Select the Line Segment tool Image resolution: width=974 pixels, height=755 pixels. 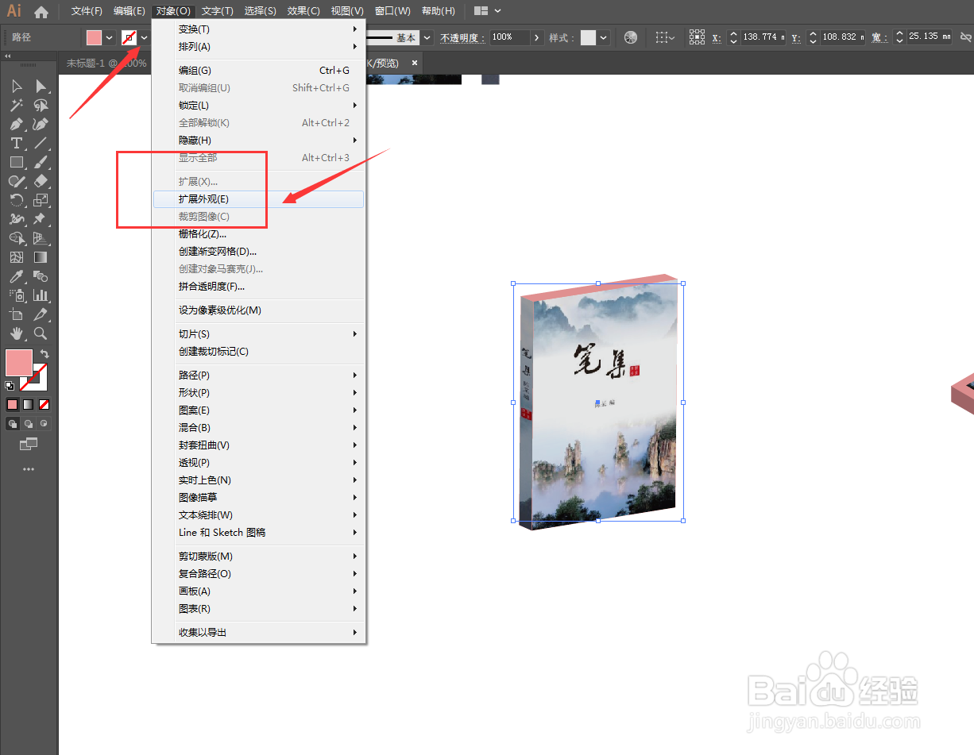coord(41,143)
